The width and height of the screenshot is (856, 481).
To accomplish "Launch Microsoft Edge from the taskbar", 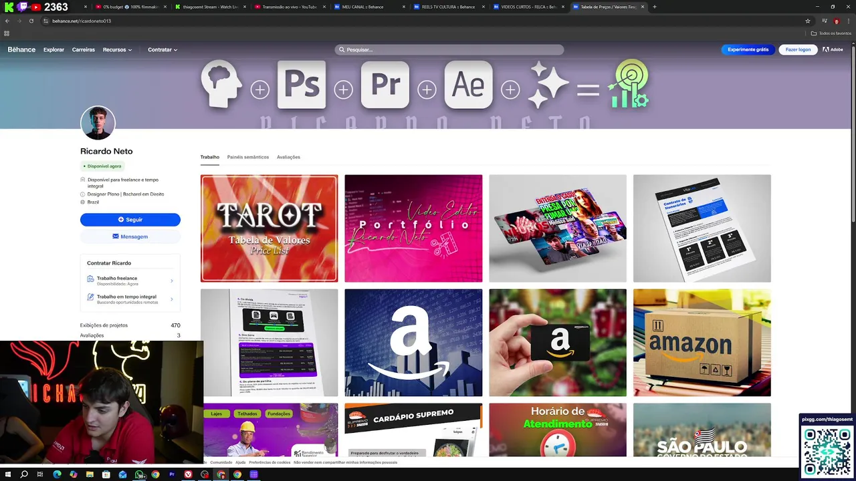I will click(x=57, y=474).
